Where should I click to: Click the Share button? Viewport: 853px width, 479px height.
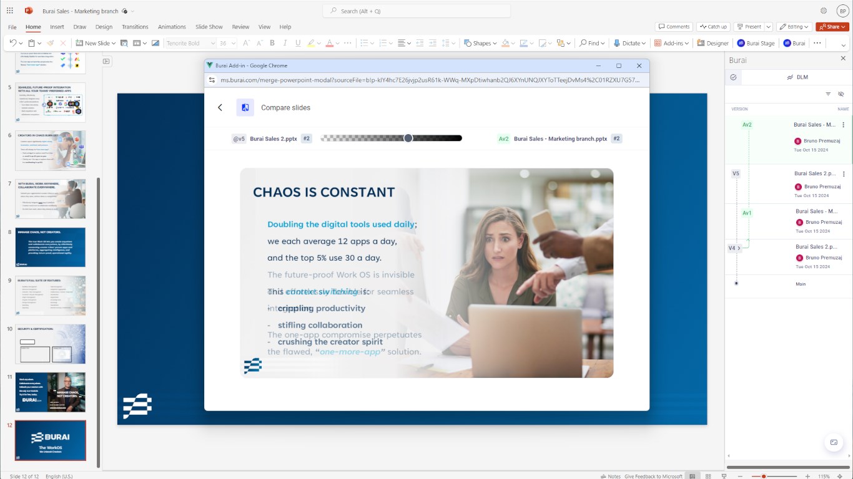point(832,27)
